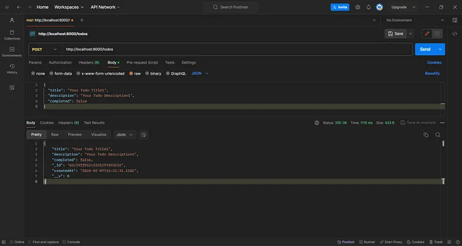Toggle line wrap in response viewer
Viewport: 462px width, 246px height.
144,135
